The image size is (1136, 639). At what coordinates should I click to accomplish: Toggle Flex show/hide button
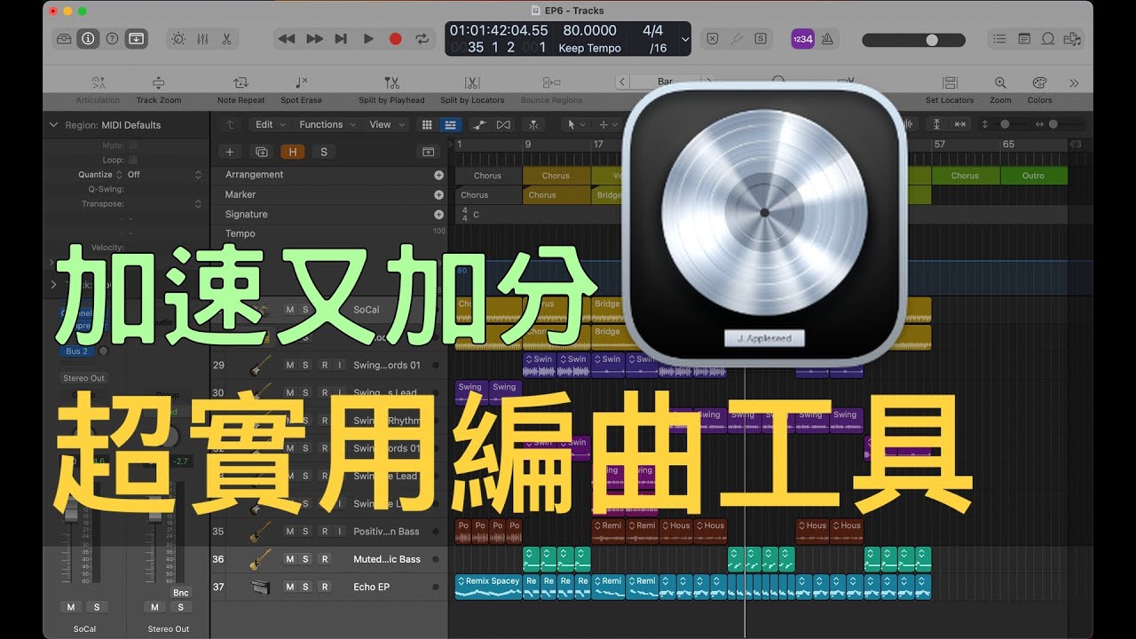[503, 125]
